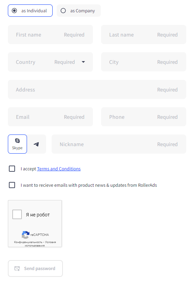Focus the Phone input field

[x=143, y=117]
